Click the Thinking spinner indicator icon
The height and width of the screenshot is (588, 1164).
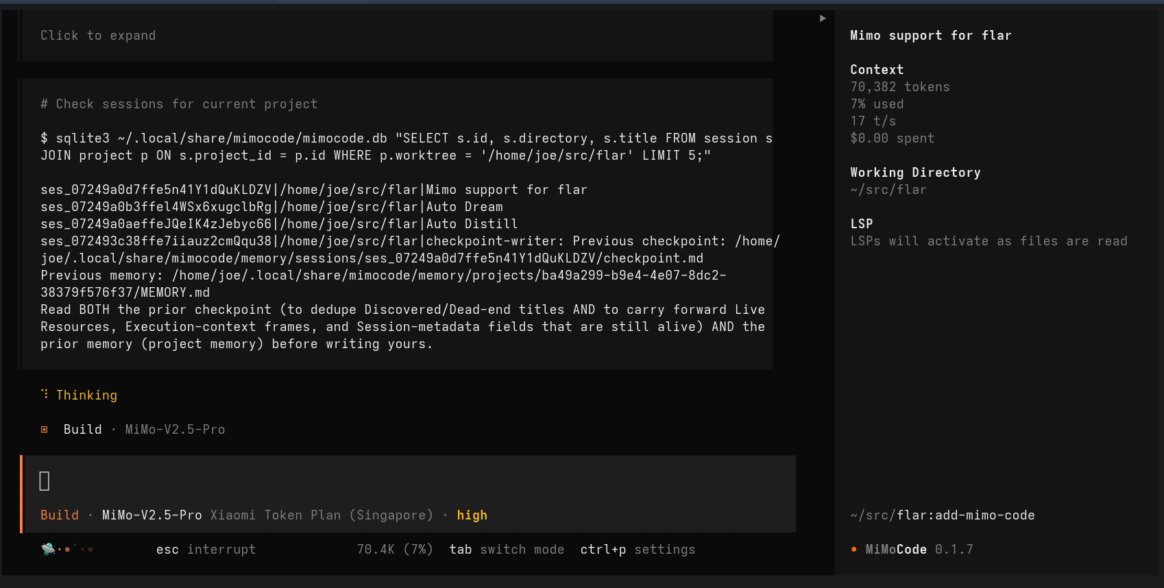(x=45, y=394)
